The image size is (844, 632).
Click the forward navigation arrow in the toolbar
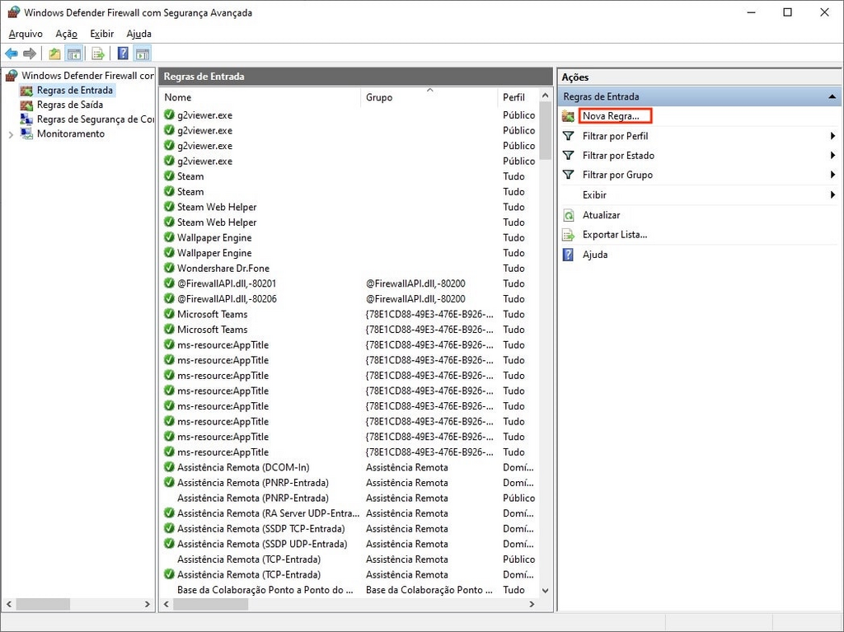click(30, 53)
